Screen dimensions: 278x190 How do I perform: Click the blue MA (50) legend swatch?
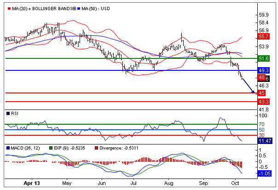(x=79, y=8)
